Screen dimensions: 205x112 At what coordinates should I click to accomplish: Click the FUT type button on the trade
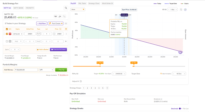tap(38, 34)
